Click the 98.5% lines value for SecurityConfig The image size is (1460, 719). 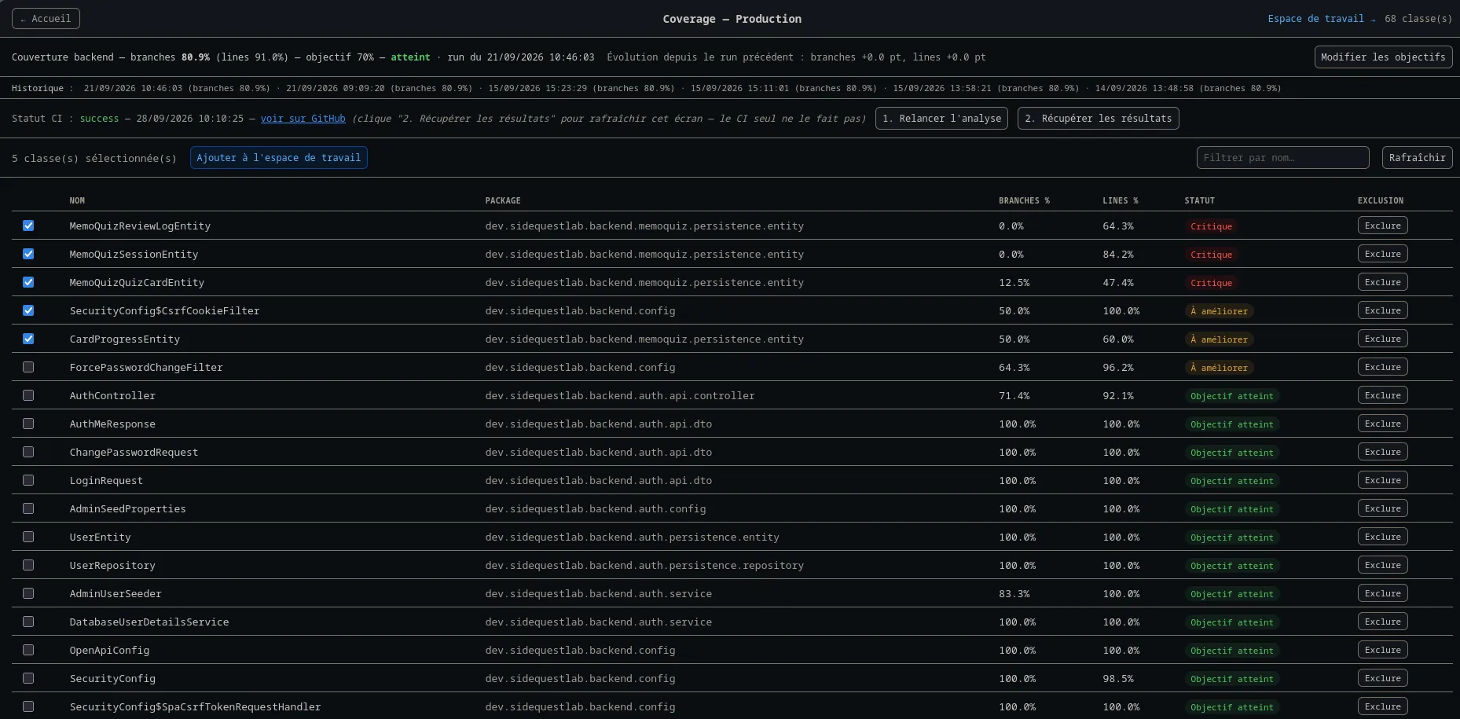[1117, 678]
